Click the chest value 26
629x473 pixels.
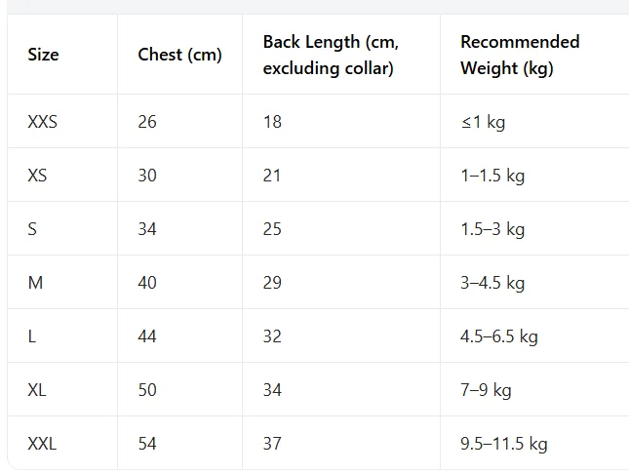[x=147, y=122]
